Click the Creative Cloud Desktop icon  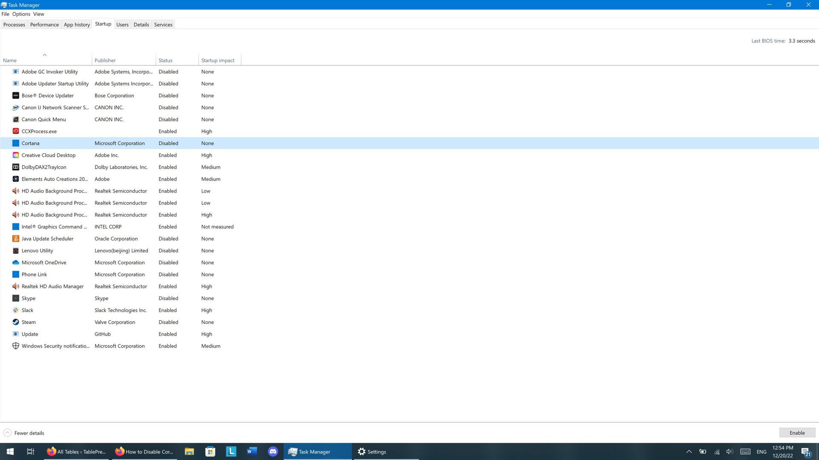[x=16, y=155]
